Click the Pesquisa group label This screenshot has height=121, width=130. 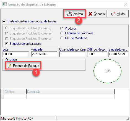(x=11, y=59)
